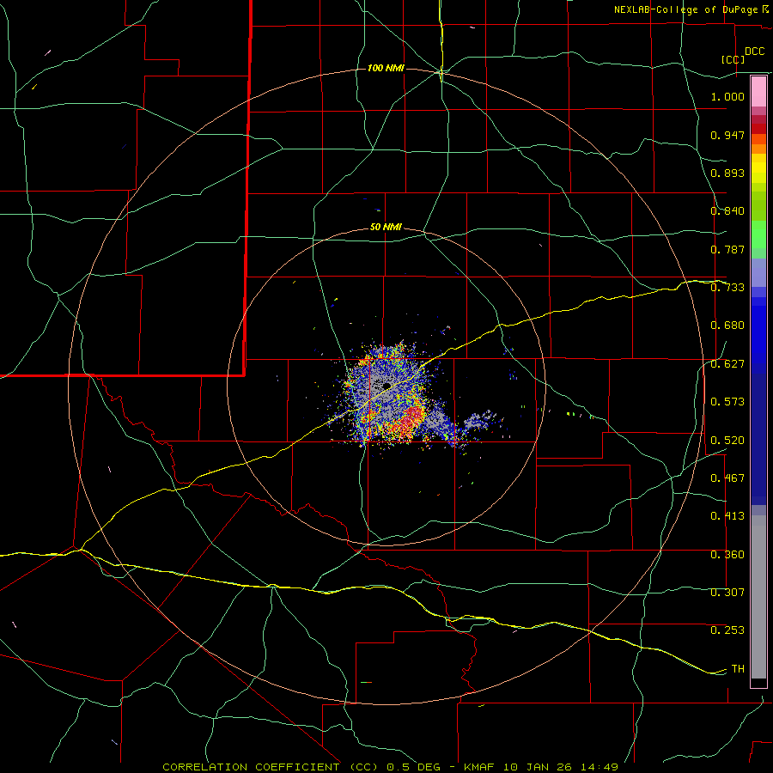Image resolution: width=773 pixels, height=773 pixels.
Task: Select the 1.000 legend value
Action: coord(727,96)
